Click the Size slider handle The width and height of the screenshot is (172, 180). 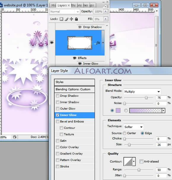tap(129, 145)
